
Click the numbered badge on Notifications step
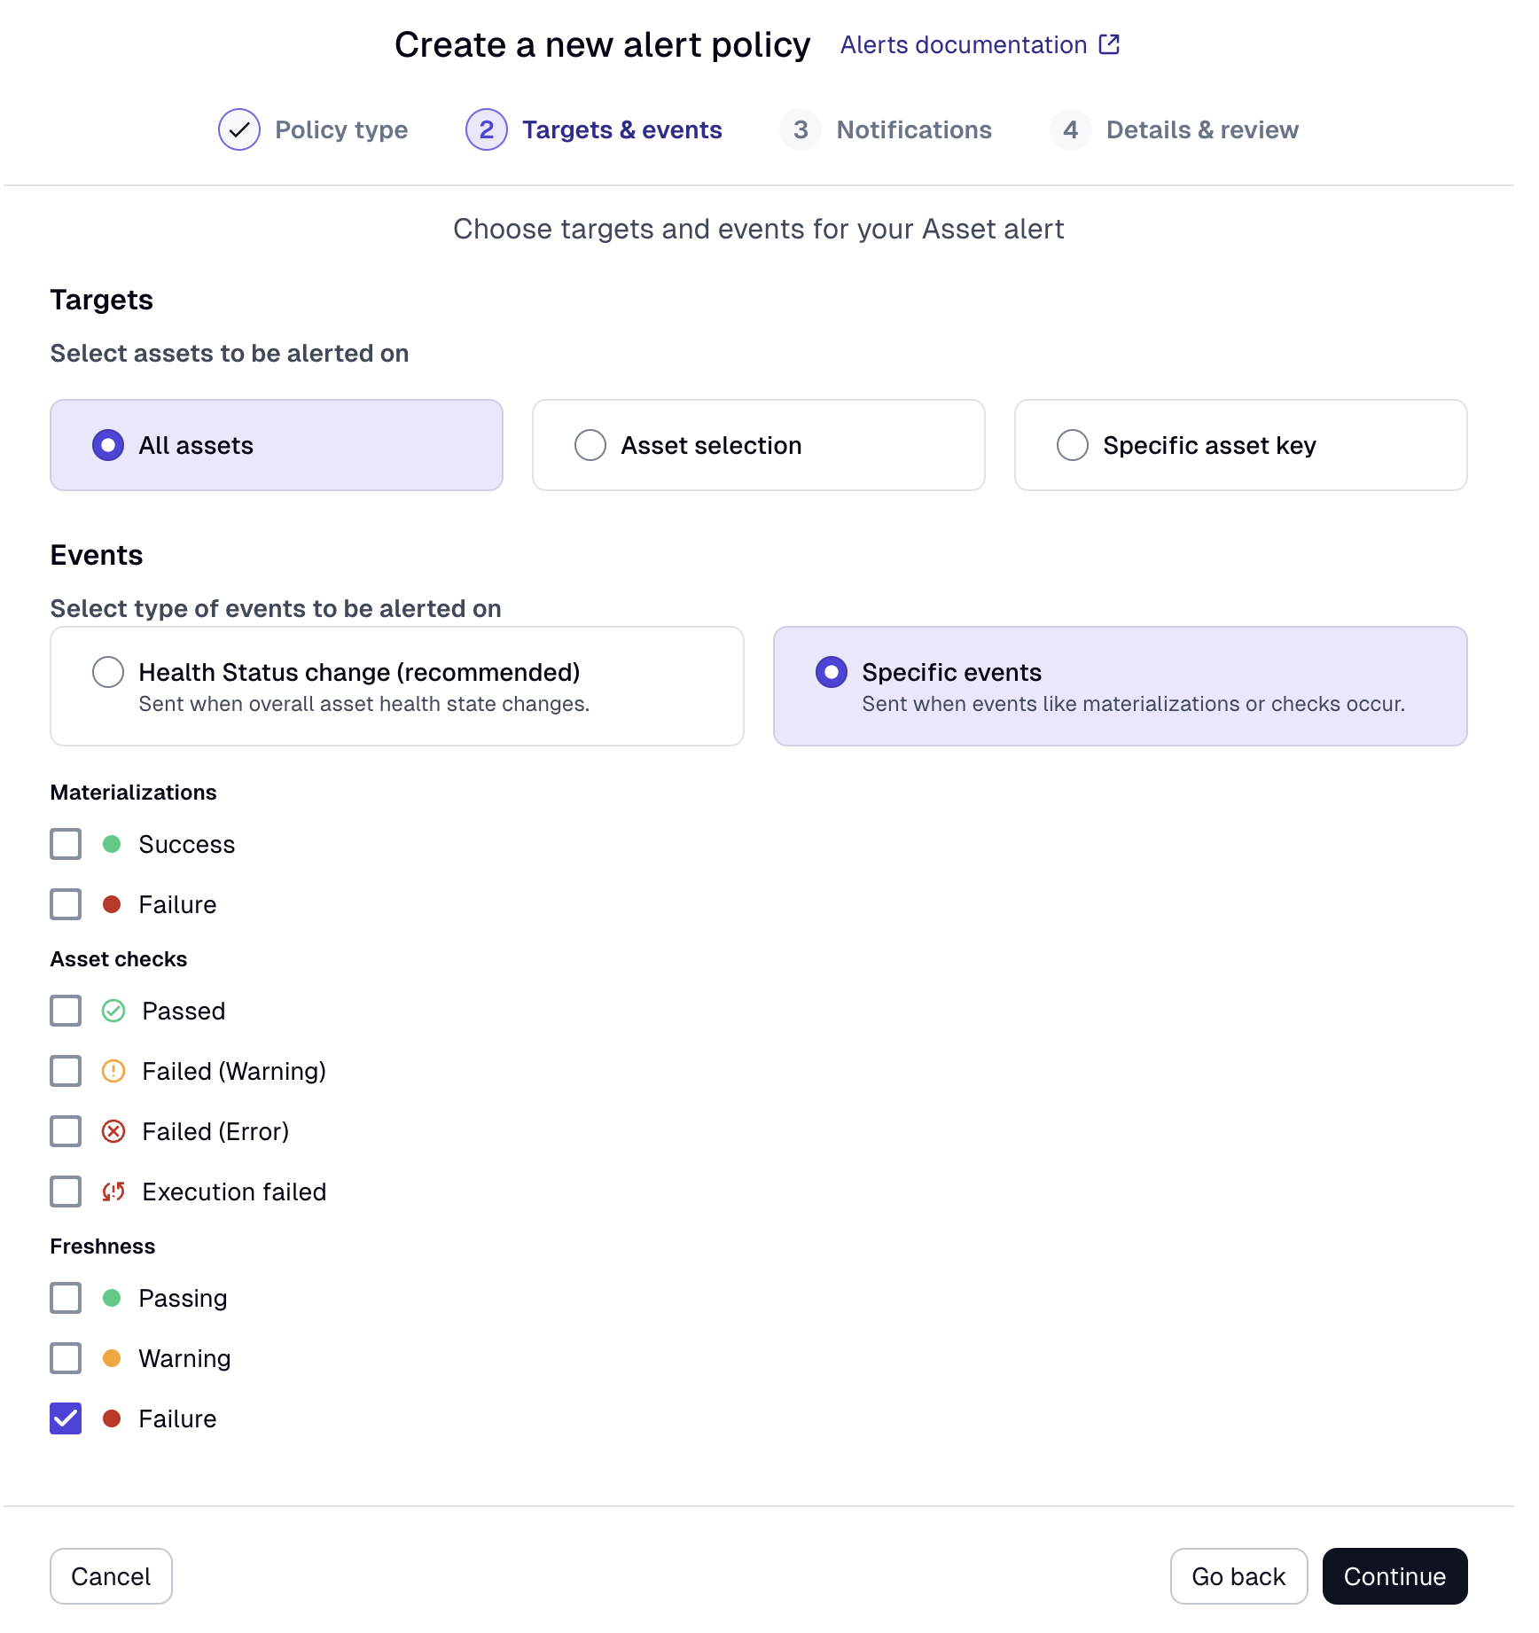(x=801, y=129)
